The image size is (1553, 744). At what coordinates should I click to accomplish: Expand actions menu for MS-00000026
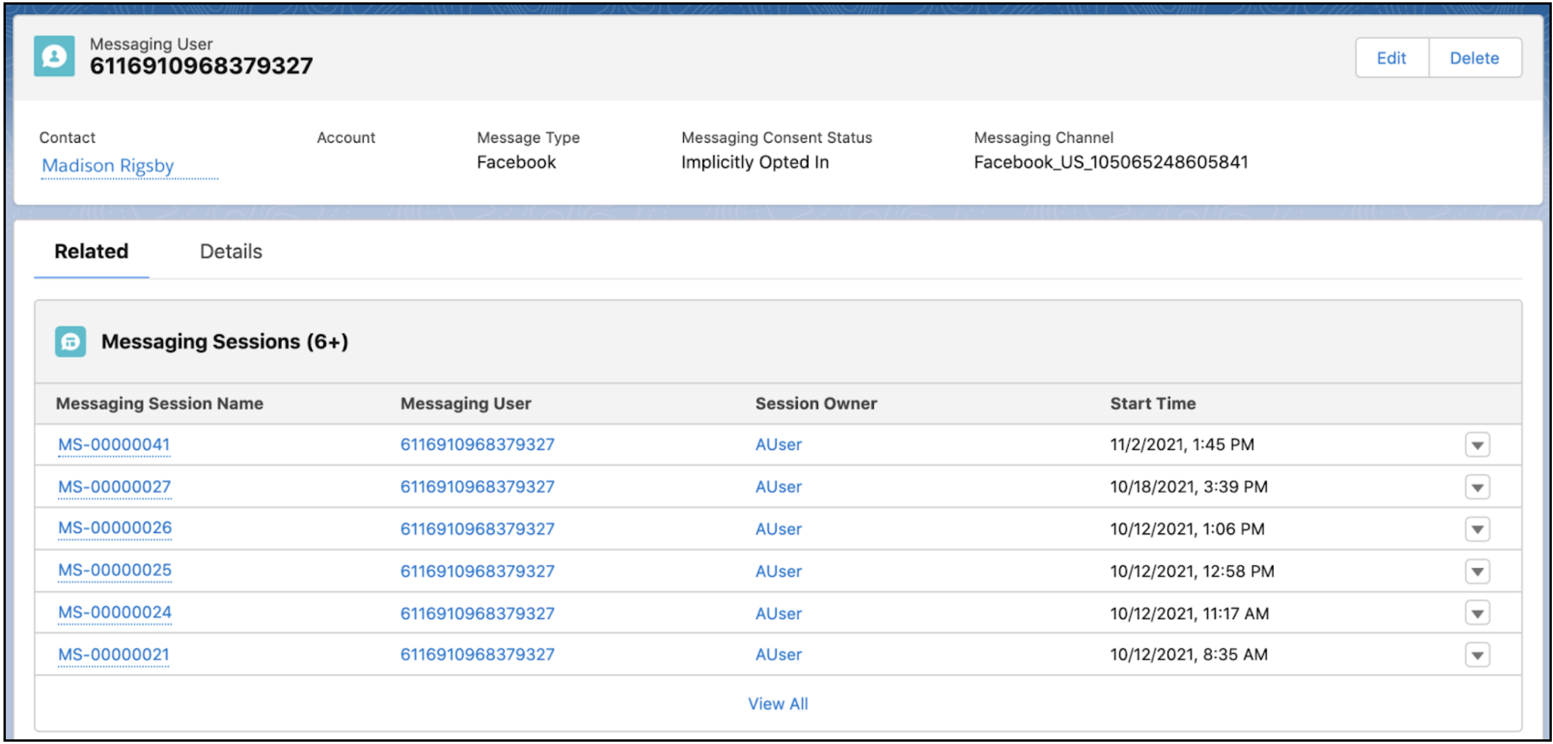click(x=1477, y=529)
